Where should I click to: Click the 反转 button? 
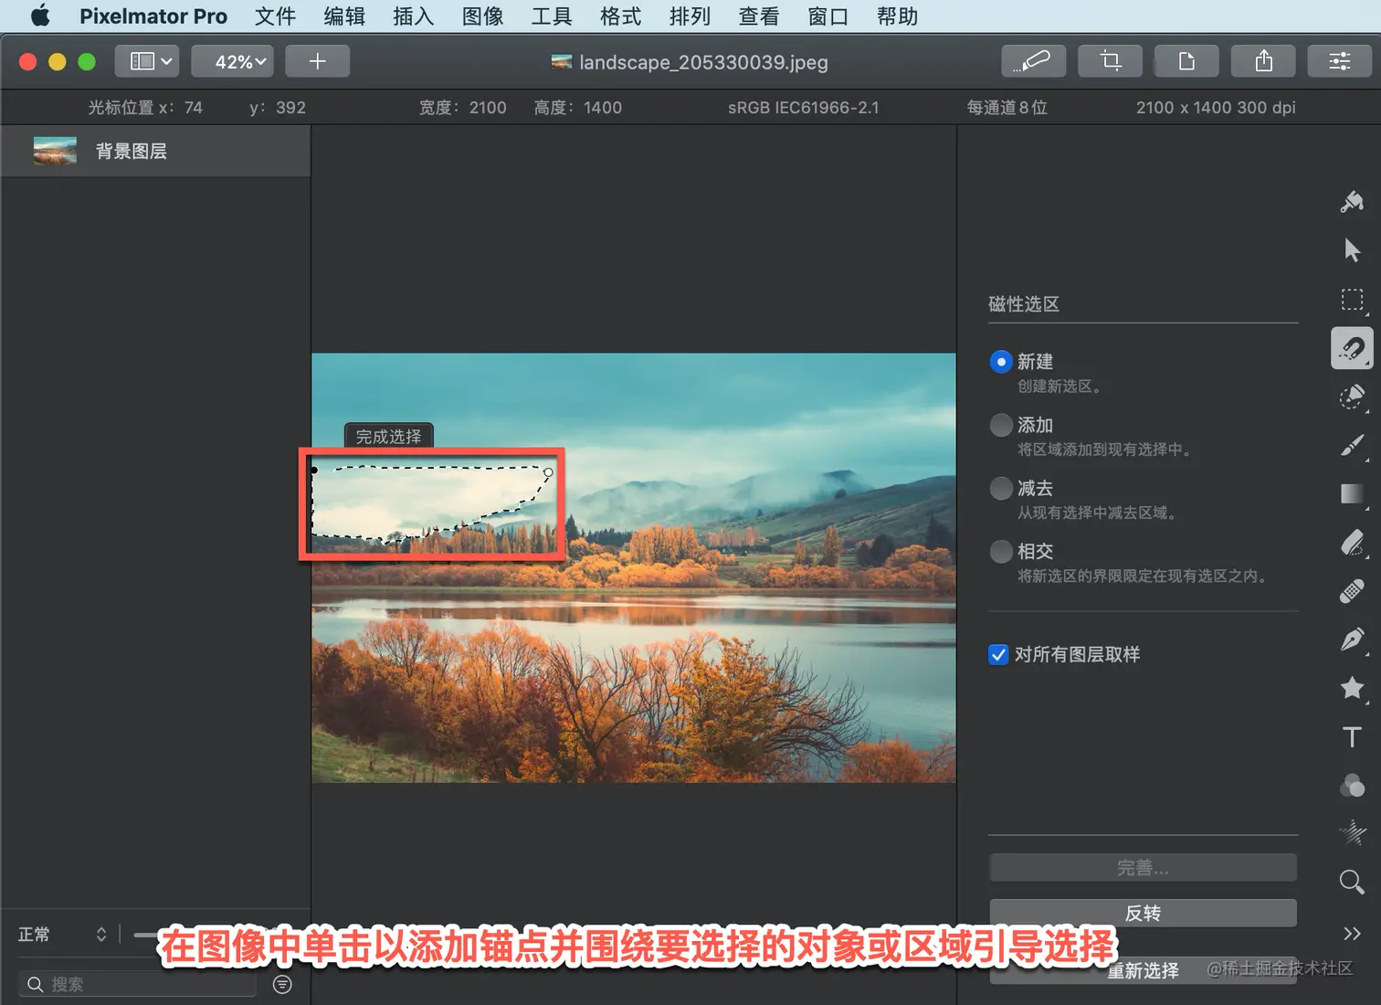pos(1143,913)
